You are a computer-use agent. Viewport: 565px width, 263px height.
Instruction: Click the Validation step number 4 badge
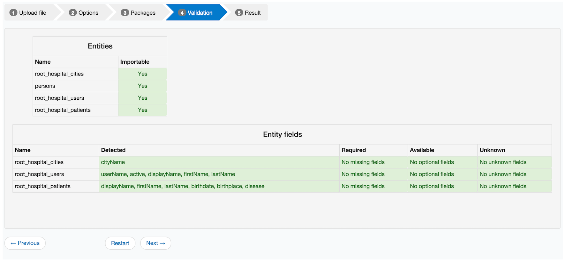(182, 13)
